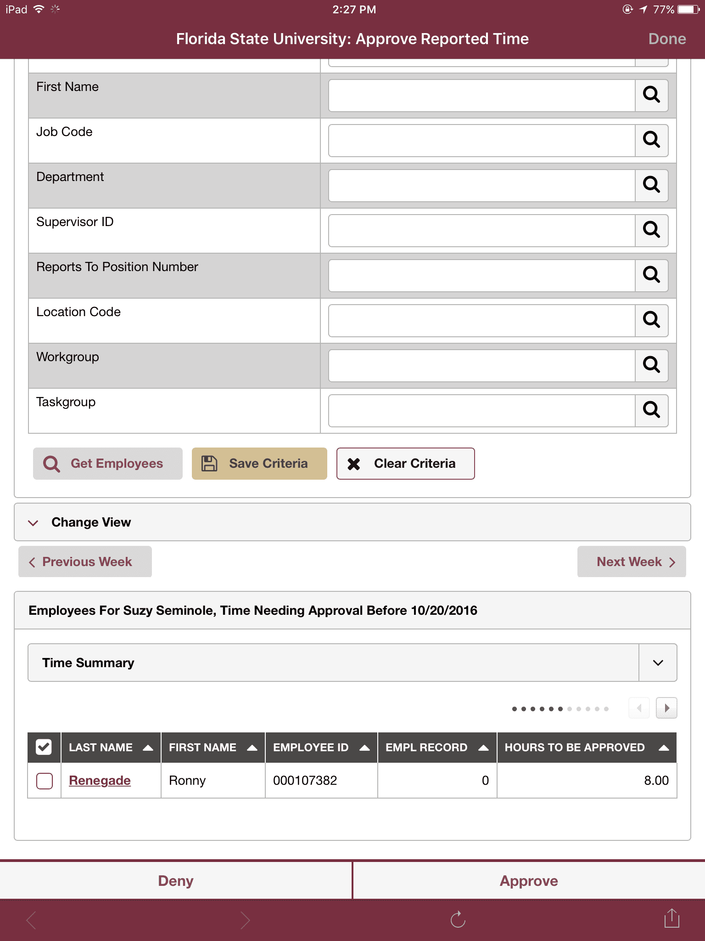Toggle the select-all checkbox in the table header
Image resolution: width=705 pixels, height=941 pixels.
point(44,747)
